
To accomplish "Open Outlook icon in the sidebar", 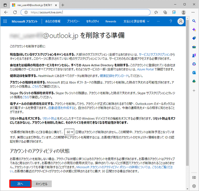I will (x=194, y=73).
